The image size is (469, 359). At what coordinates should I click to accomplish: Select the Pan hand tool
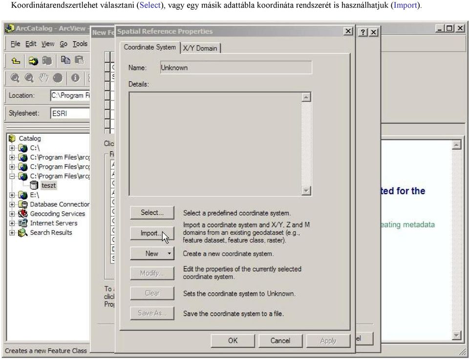(43, 78)
